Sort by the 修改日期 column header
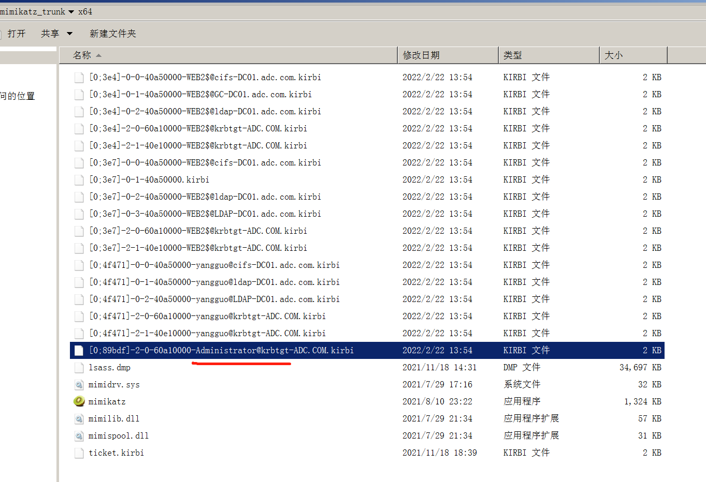The height and width of the screenshot is (482, 706). (x=448, y=55)
